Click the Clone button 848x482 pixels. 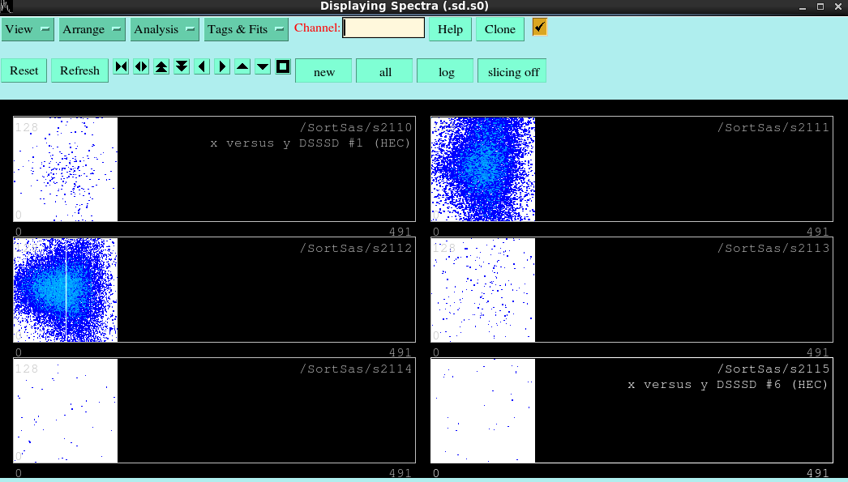[x=499, y=29]
